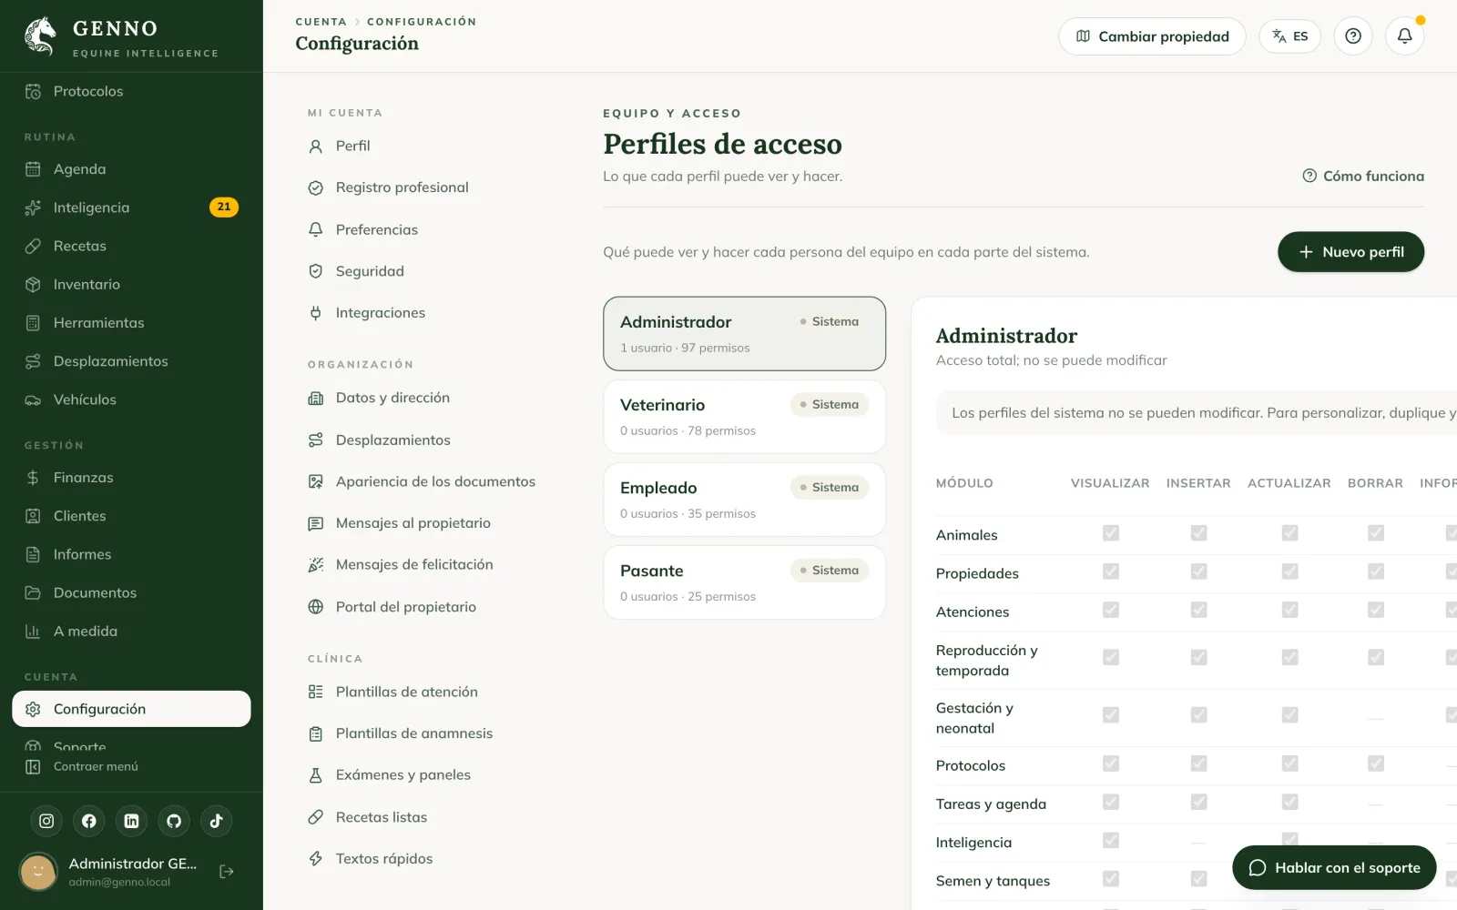
Task: Click the admin user avatar
Action: [x=38, y=872]
